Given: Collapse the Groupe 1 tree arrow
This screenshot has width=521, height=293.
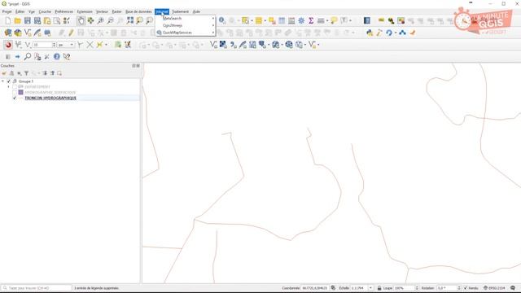Looking at the screenshot, I should click(3, 81).
